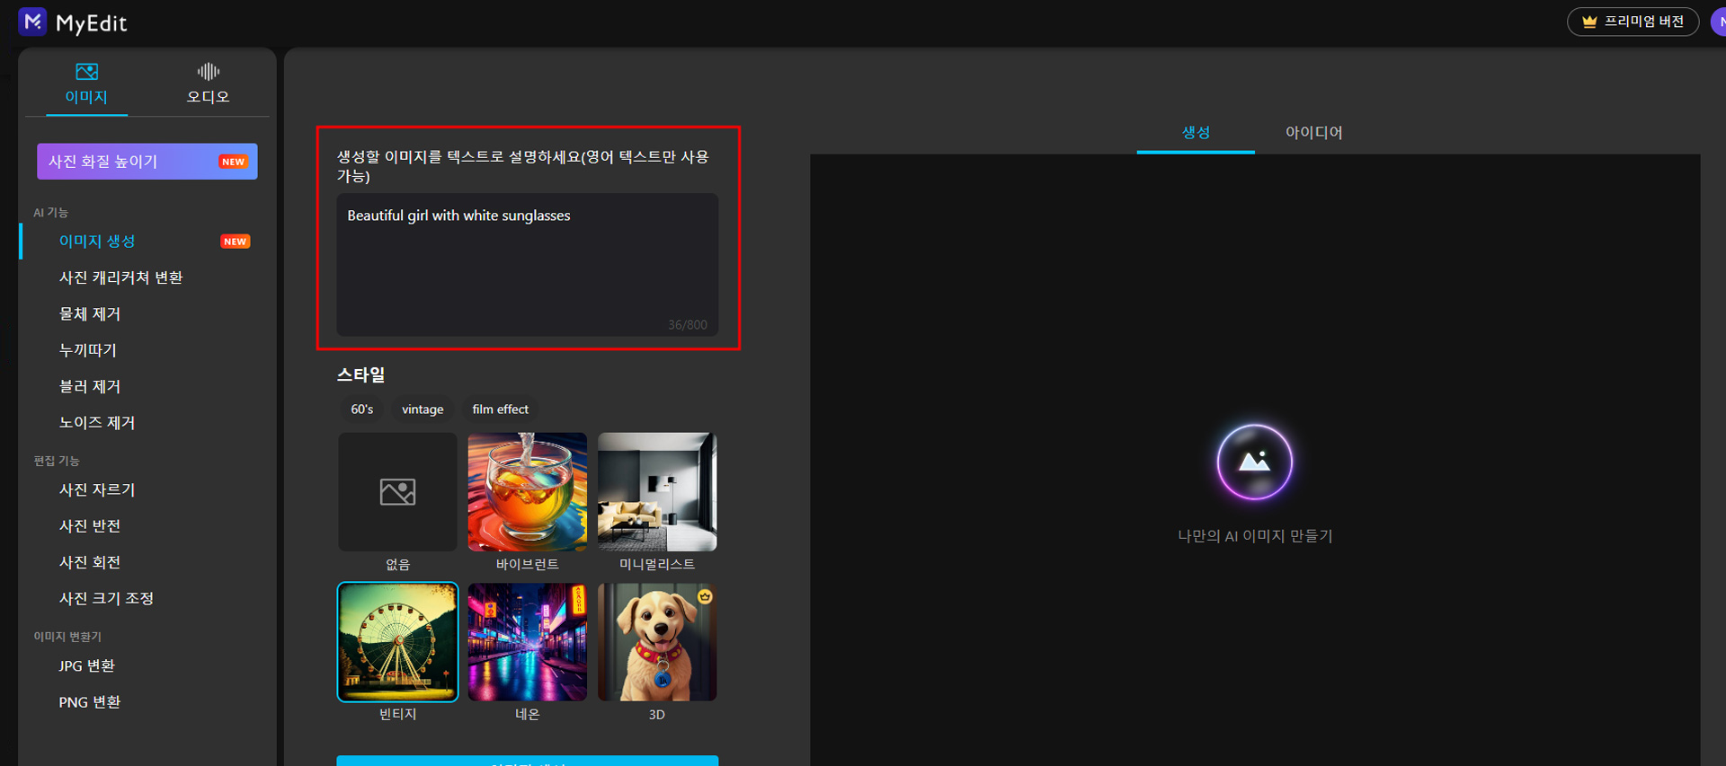This screenshot has height=766, width=1726.
Task: Click the image tab picture icon
Action: (86, 72)
